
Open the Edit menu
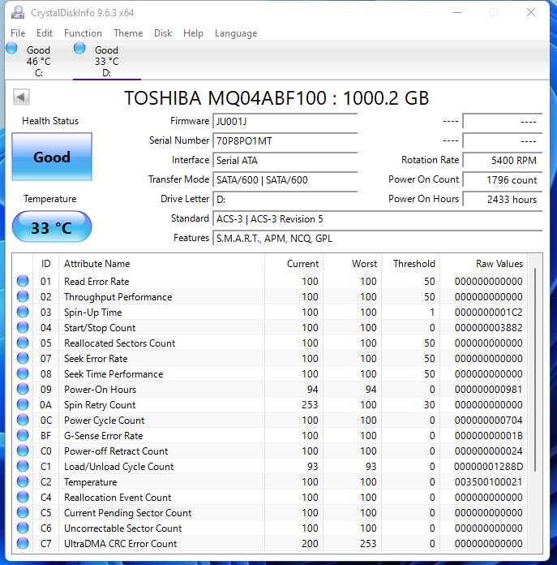coord(45,33)
